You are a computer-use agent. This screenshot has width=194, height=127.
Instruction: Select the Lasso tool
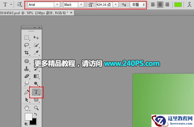tap(27, 45)
